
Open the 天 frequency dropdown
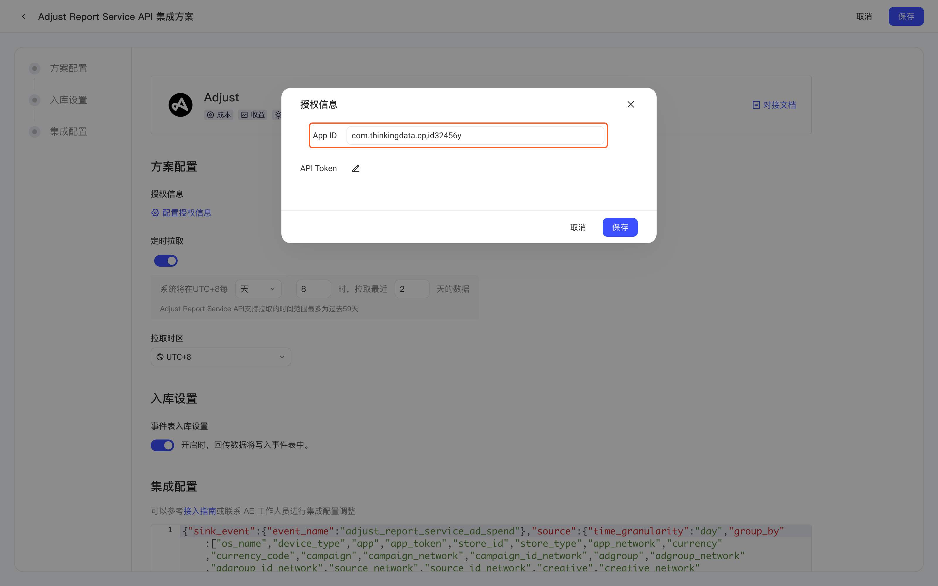(x=258, y=289)
